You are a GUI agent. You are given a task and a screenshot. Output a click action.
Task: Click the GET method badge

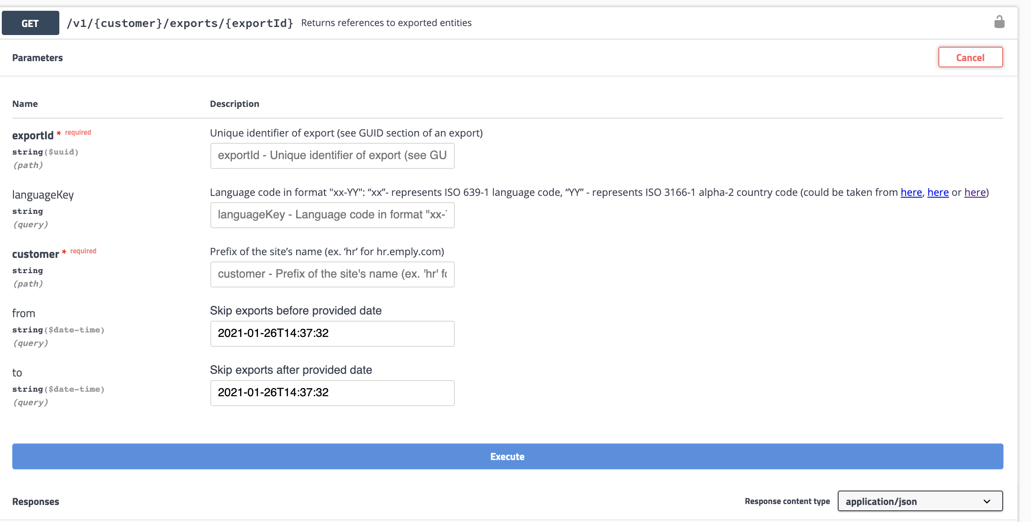pos(30,22)
